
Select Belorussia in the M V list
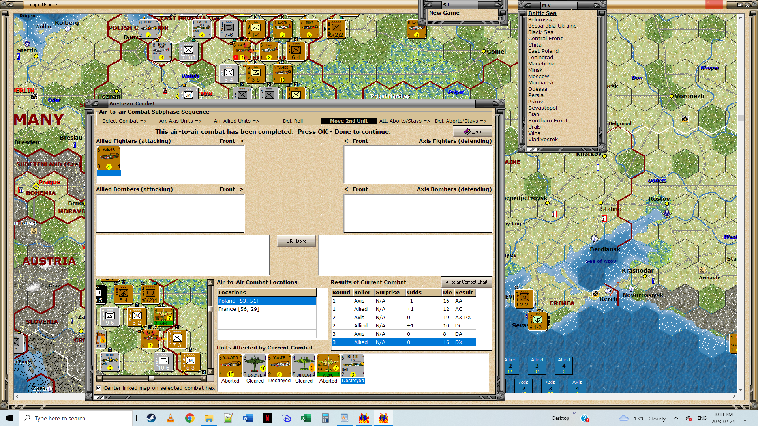point(540,19)
